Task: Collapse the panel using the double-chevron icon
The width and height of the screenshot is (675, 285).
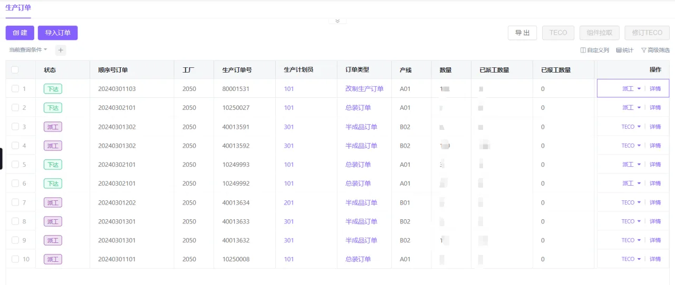Action: 337,21
